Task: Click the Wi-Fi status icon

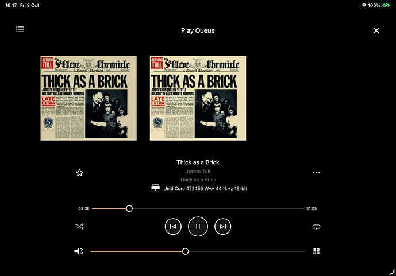Action: [364, 5]
